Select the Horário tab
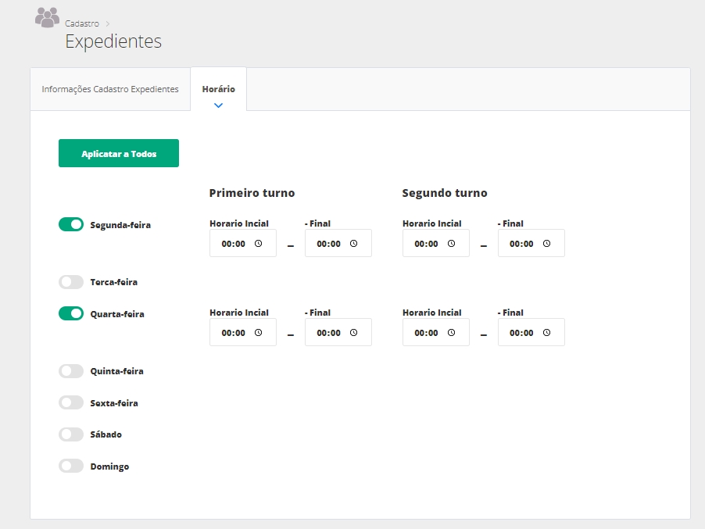 coord(218,89)
